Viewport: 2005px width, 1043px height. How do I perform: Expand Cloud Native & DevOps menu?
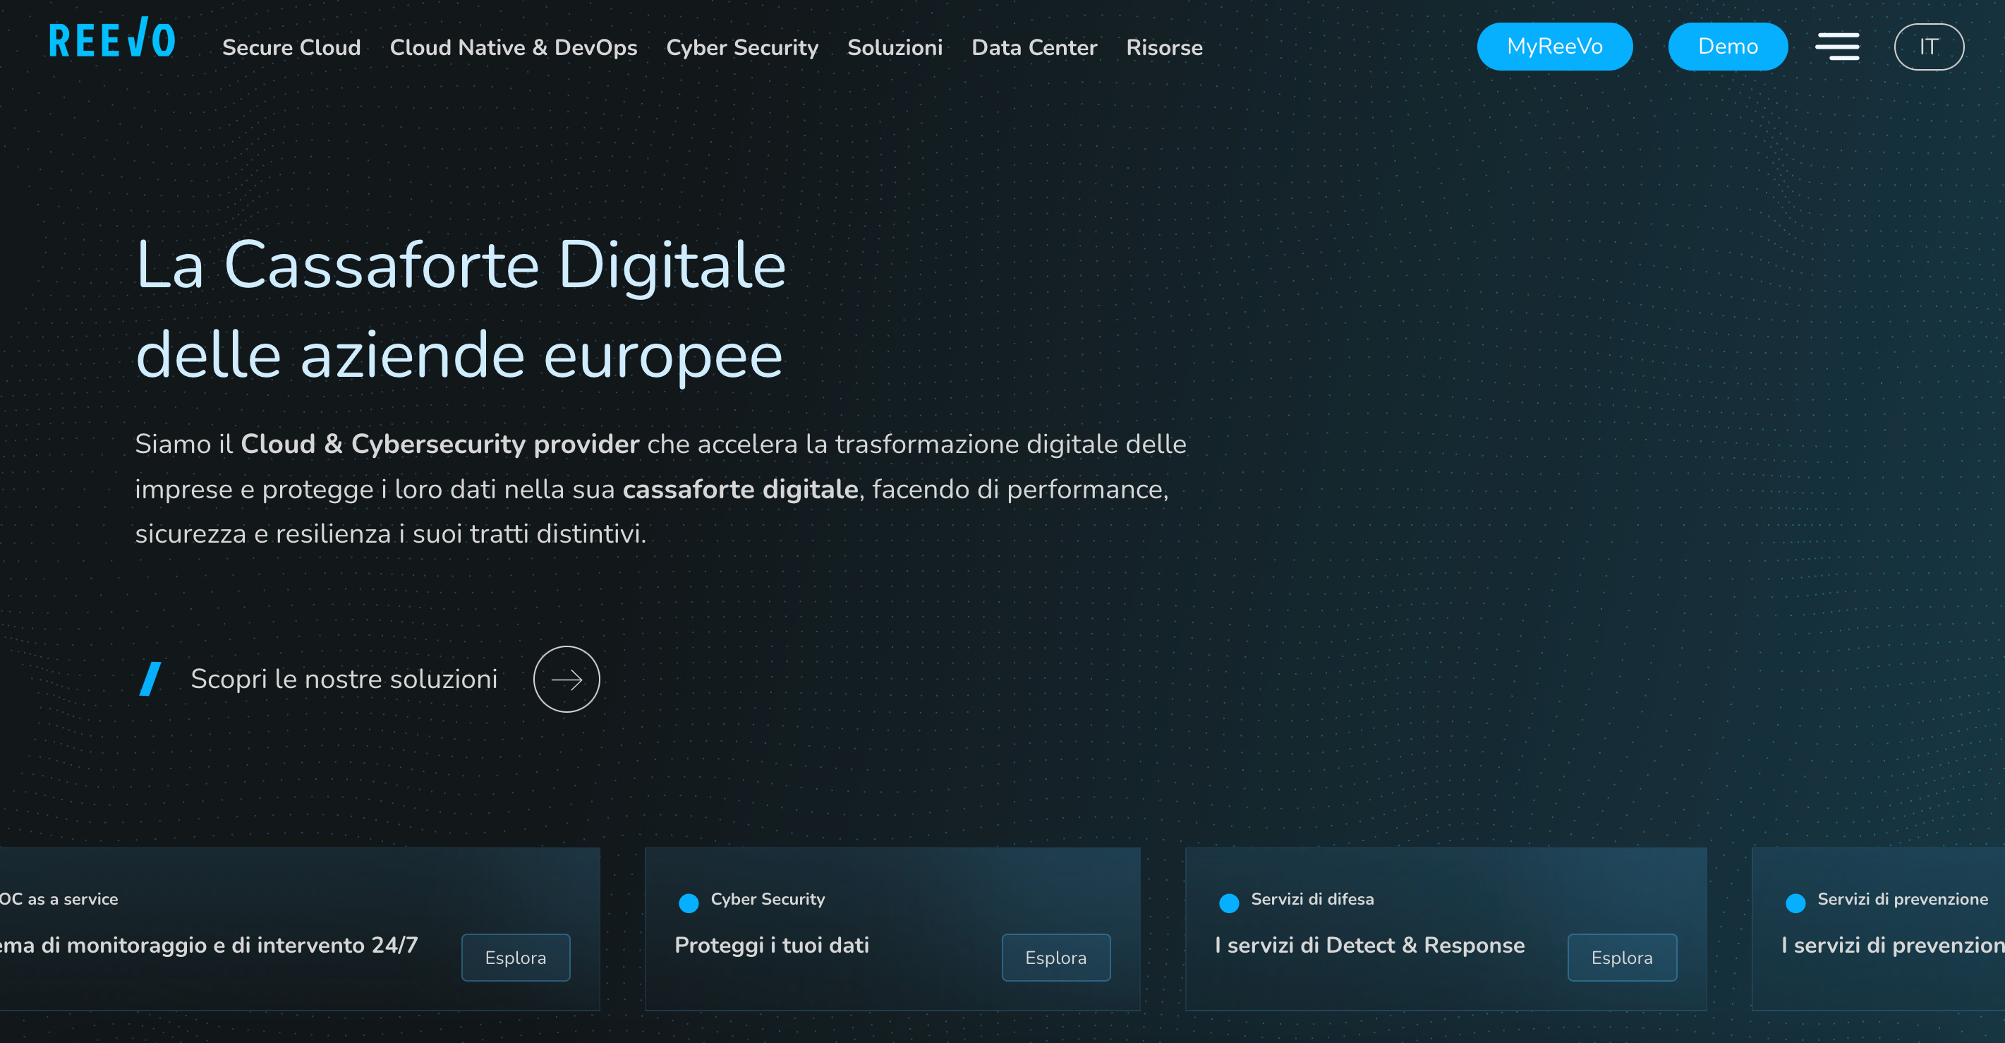click(x=513, y=47)
